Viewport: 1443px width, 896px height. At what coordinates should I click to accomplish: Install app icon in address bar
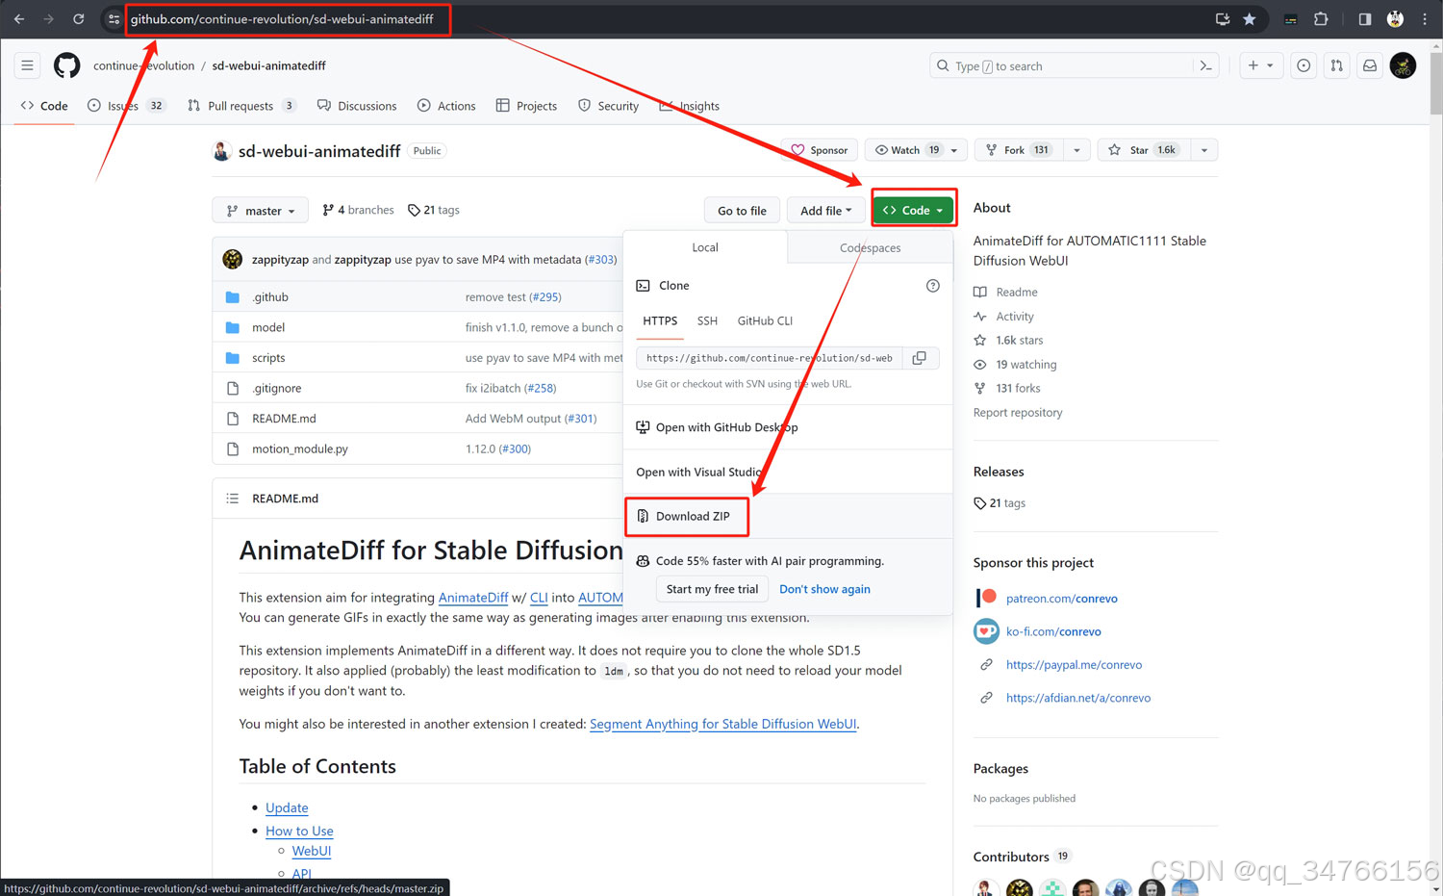click(1223, 19)
